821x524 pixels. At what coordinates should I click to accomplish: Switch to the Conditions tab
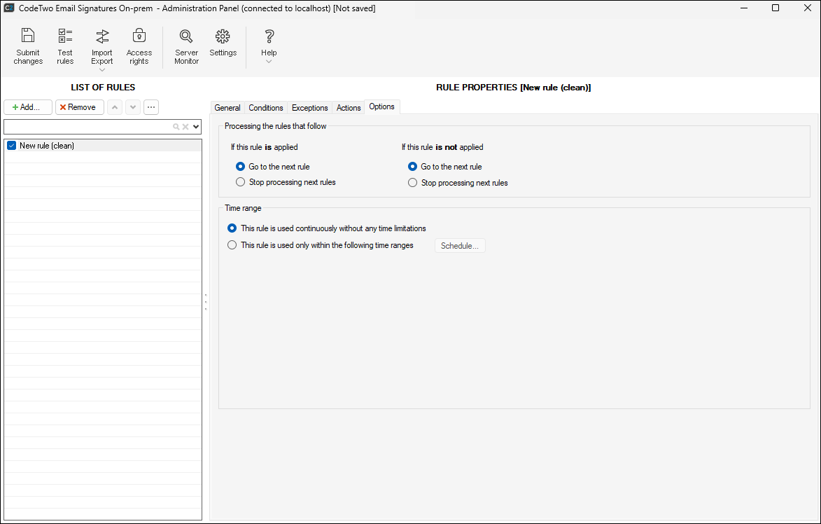pos(266,108)
